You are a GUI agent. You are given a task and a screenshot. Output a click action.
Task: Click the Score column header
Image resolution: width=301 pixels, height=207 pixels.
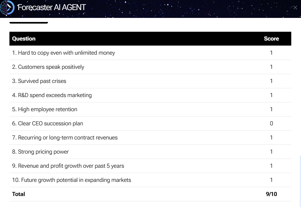271,39
